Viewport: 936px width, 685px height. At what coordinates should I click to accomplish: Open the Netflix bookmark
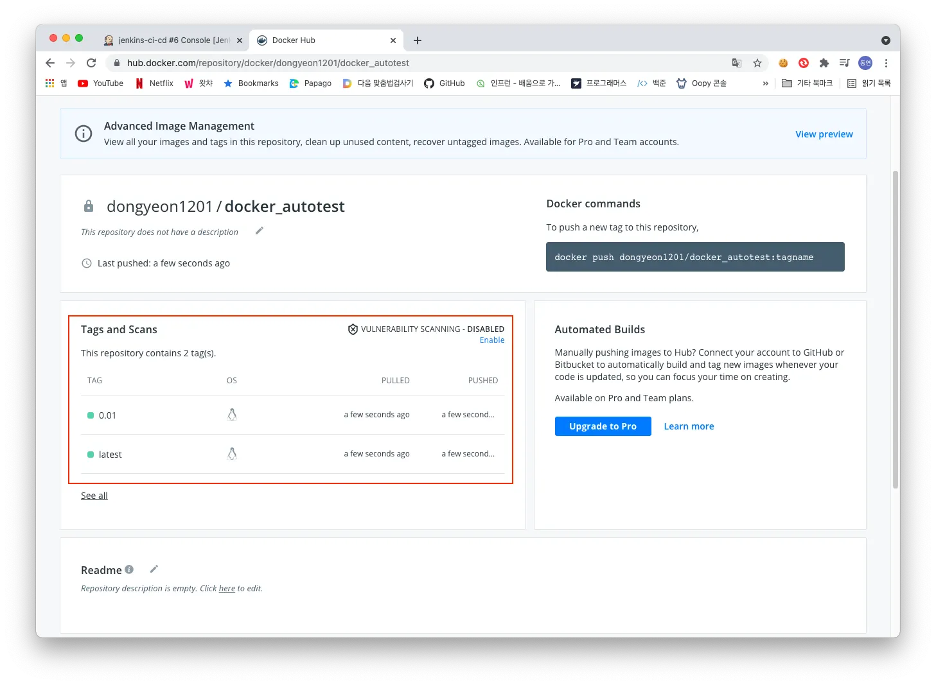[154, 83]
